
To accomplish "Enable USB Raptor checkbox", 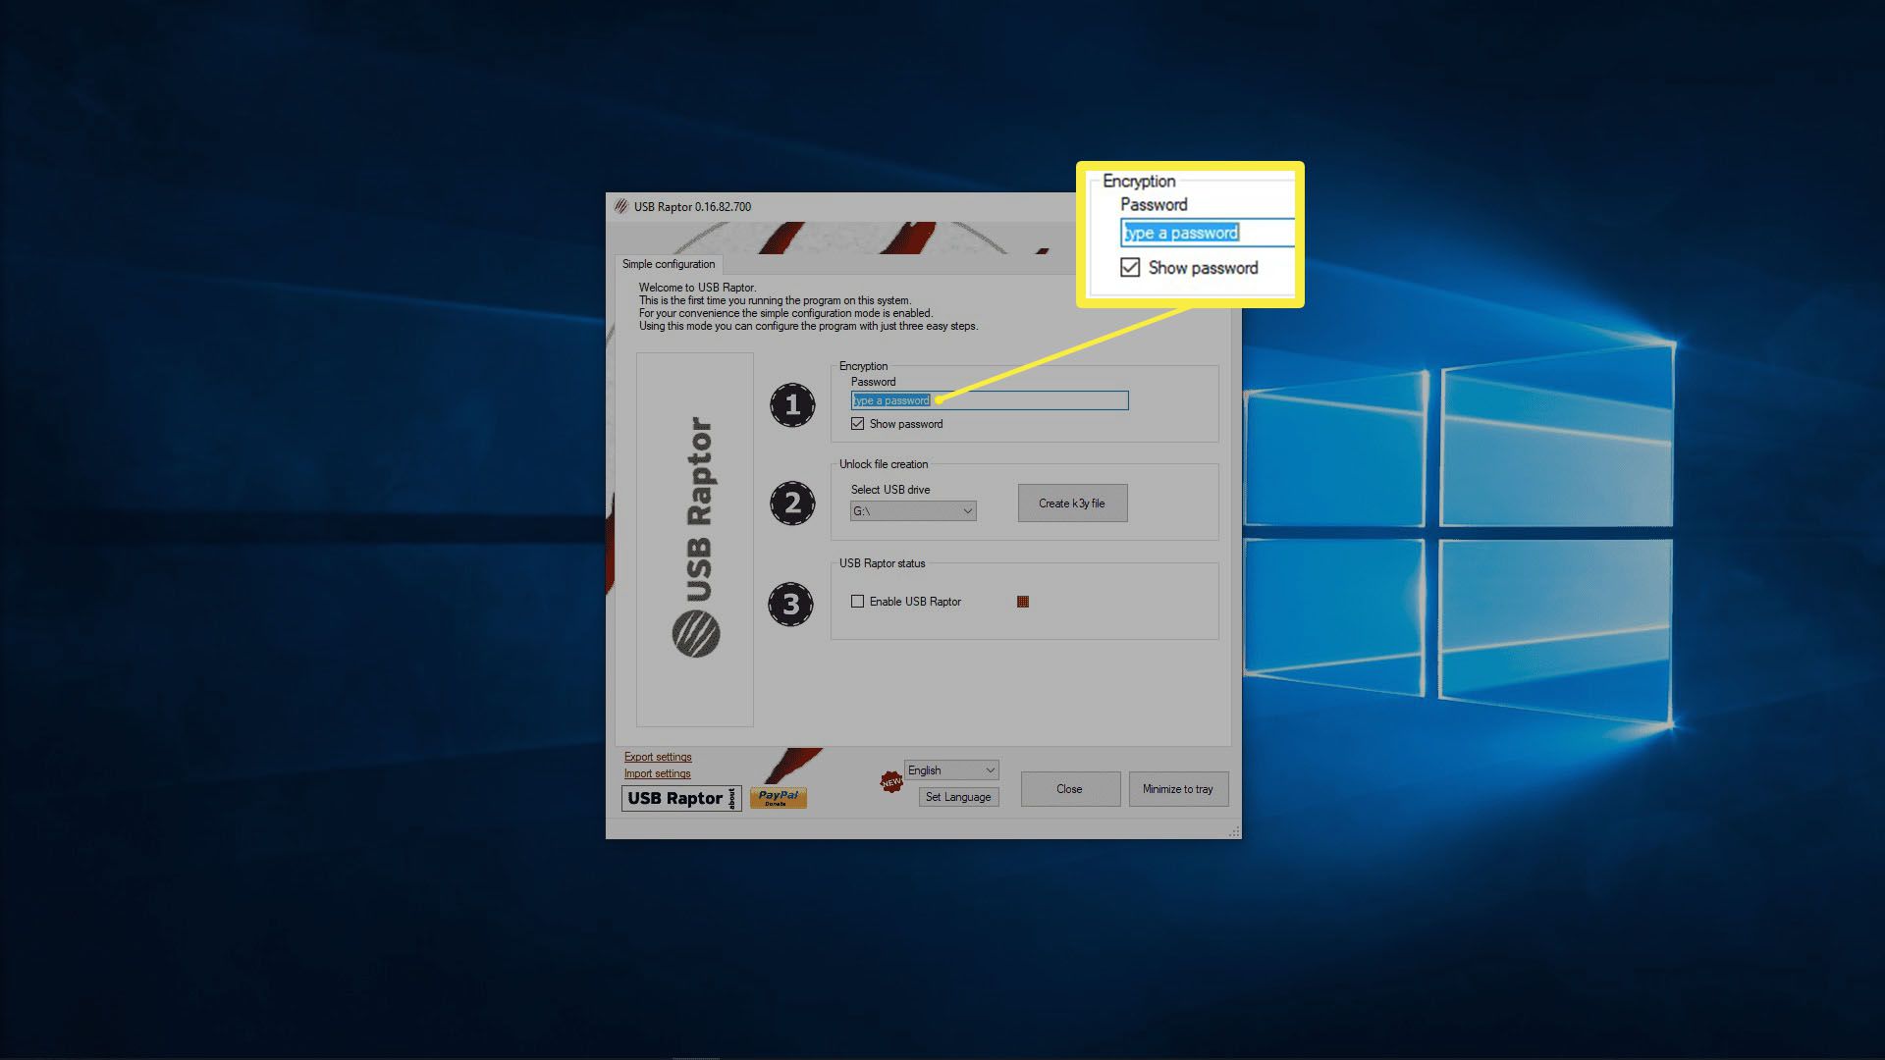I will [x=858, y=602].
